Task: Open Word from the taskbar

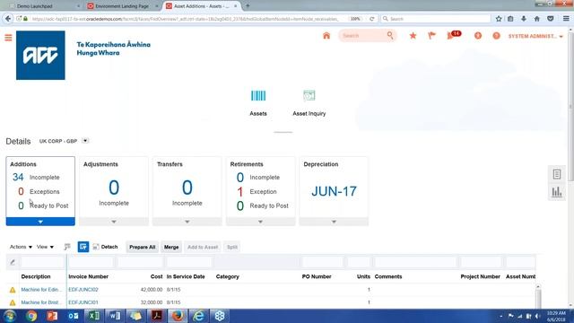Action: coord(115,316)
